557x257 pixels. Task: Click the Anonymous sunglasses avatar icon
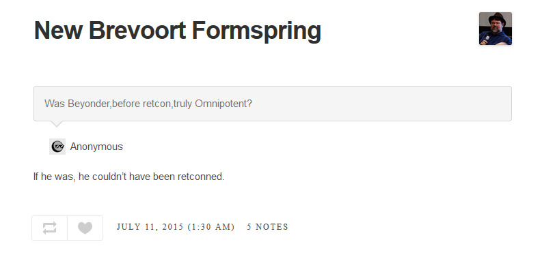click(x=57, y=147)
